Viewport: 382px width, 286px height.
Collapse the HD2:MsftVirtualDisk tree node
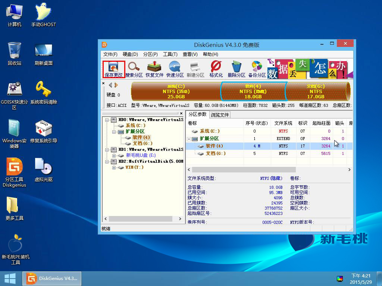click(x=107, y=162)
